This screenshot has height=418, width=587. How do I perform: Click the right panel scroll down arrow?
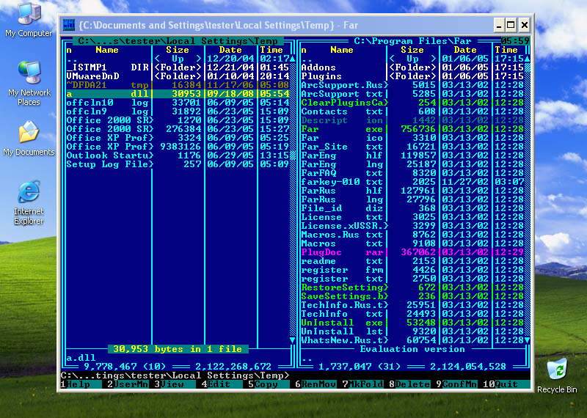click(x=528, y=340)
